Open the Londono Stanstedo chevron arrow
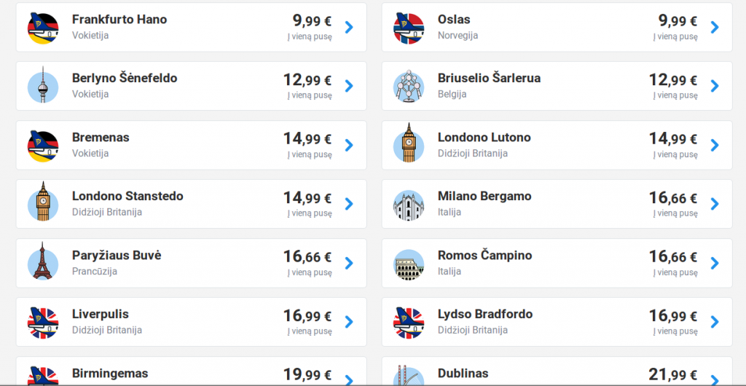The height and width of the screenshot is (386, 746). [349, 204]
